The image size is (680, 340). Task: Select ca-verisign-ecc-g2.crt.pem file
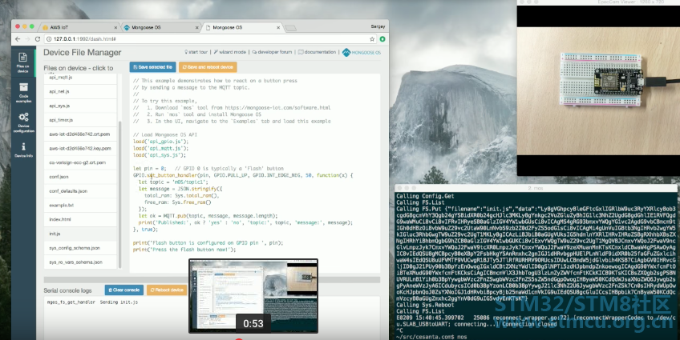coord(80,162)
